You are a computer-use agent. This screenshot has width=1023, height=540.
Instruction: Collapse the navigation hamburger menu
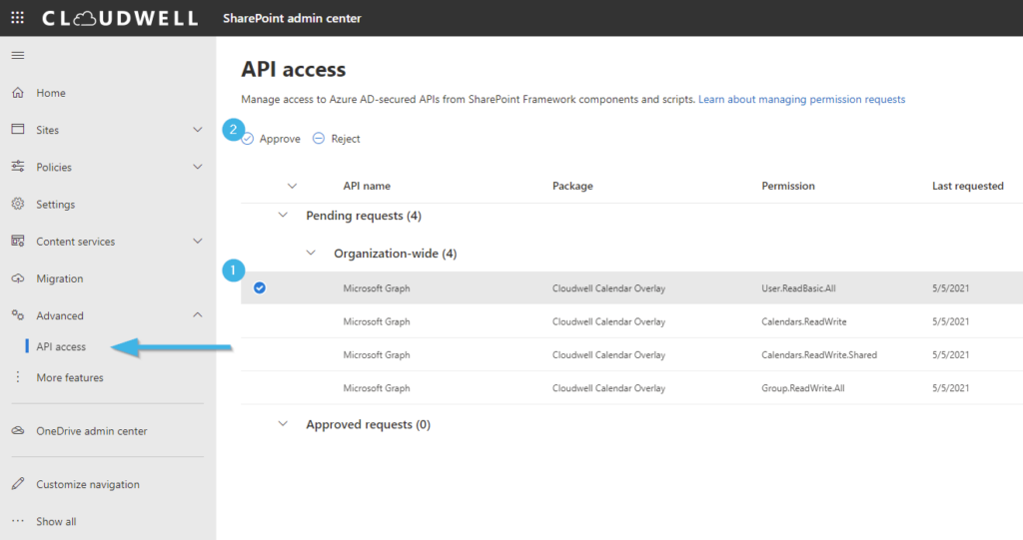point(18,56)
